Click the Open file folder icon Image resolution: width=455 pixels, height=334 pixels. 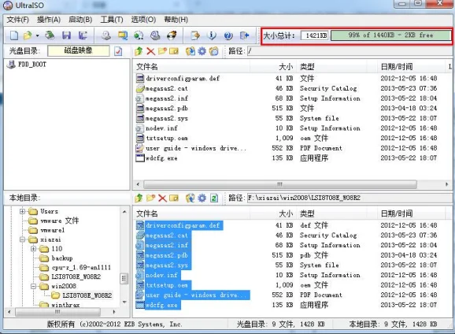coord(28,35)
